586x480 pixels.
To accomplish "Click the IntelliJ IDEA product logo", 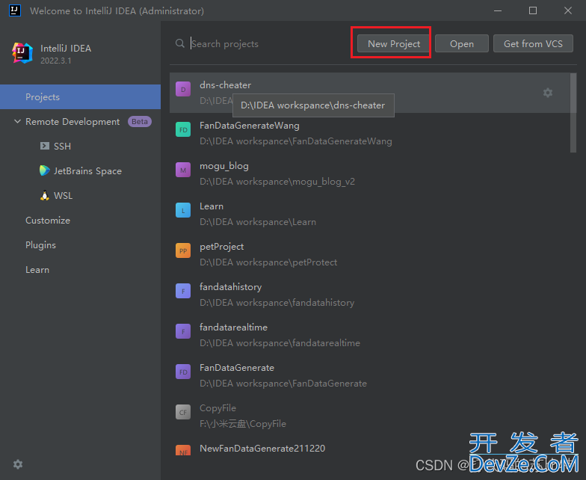I will (22, 52).
